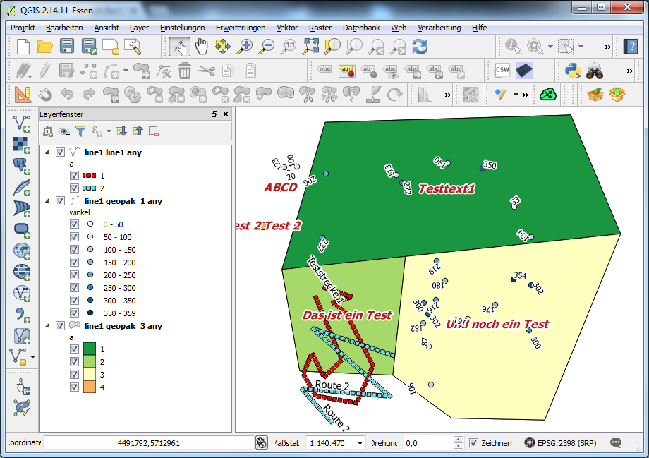Toggle the Zeichnen render checkbox
Viewport: 649px width, 458px height.
(474, 443)
